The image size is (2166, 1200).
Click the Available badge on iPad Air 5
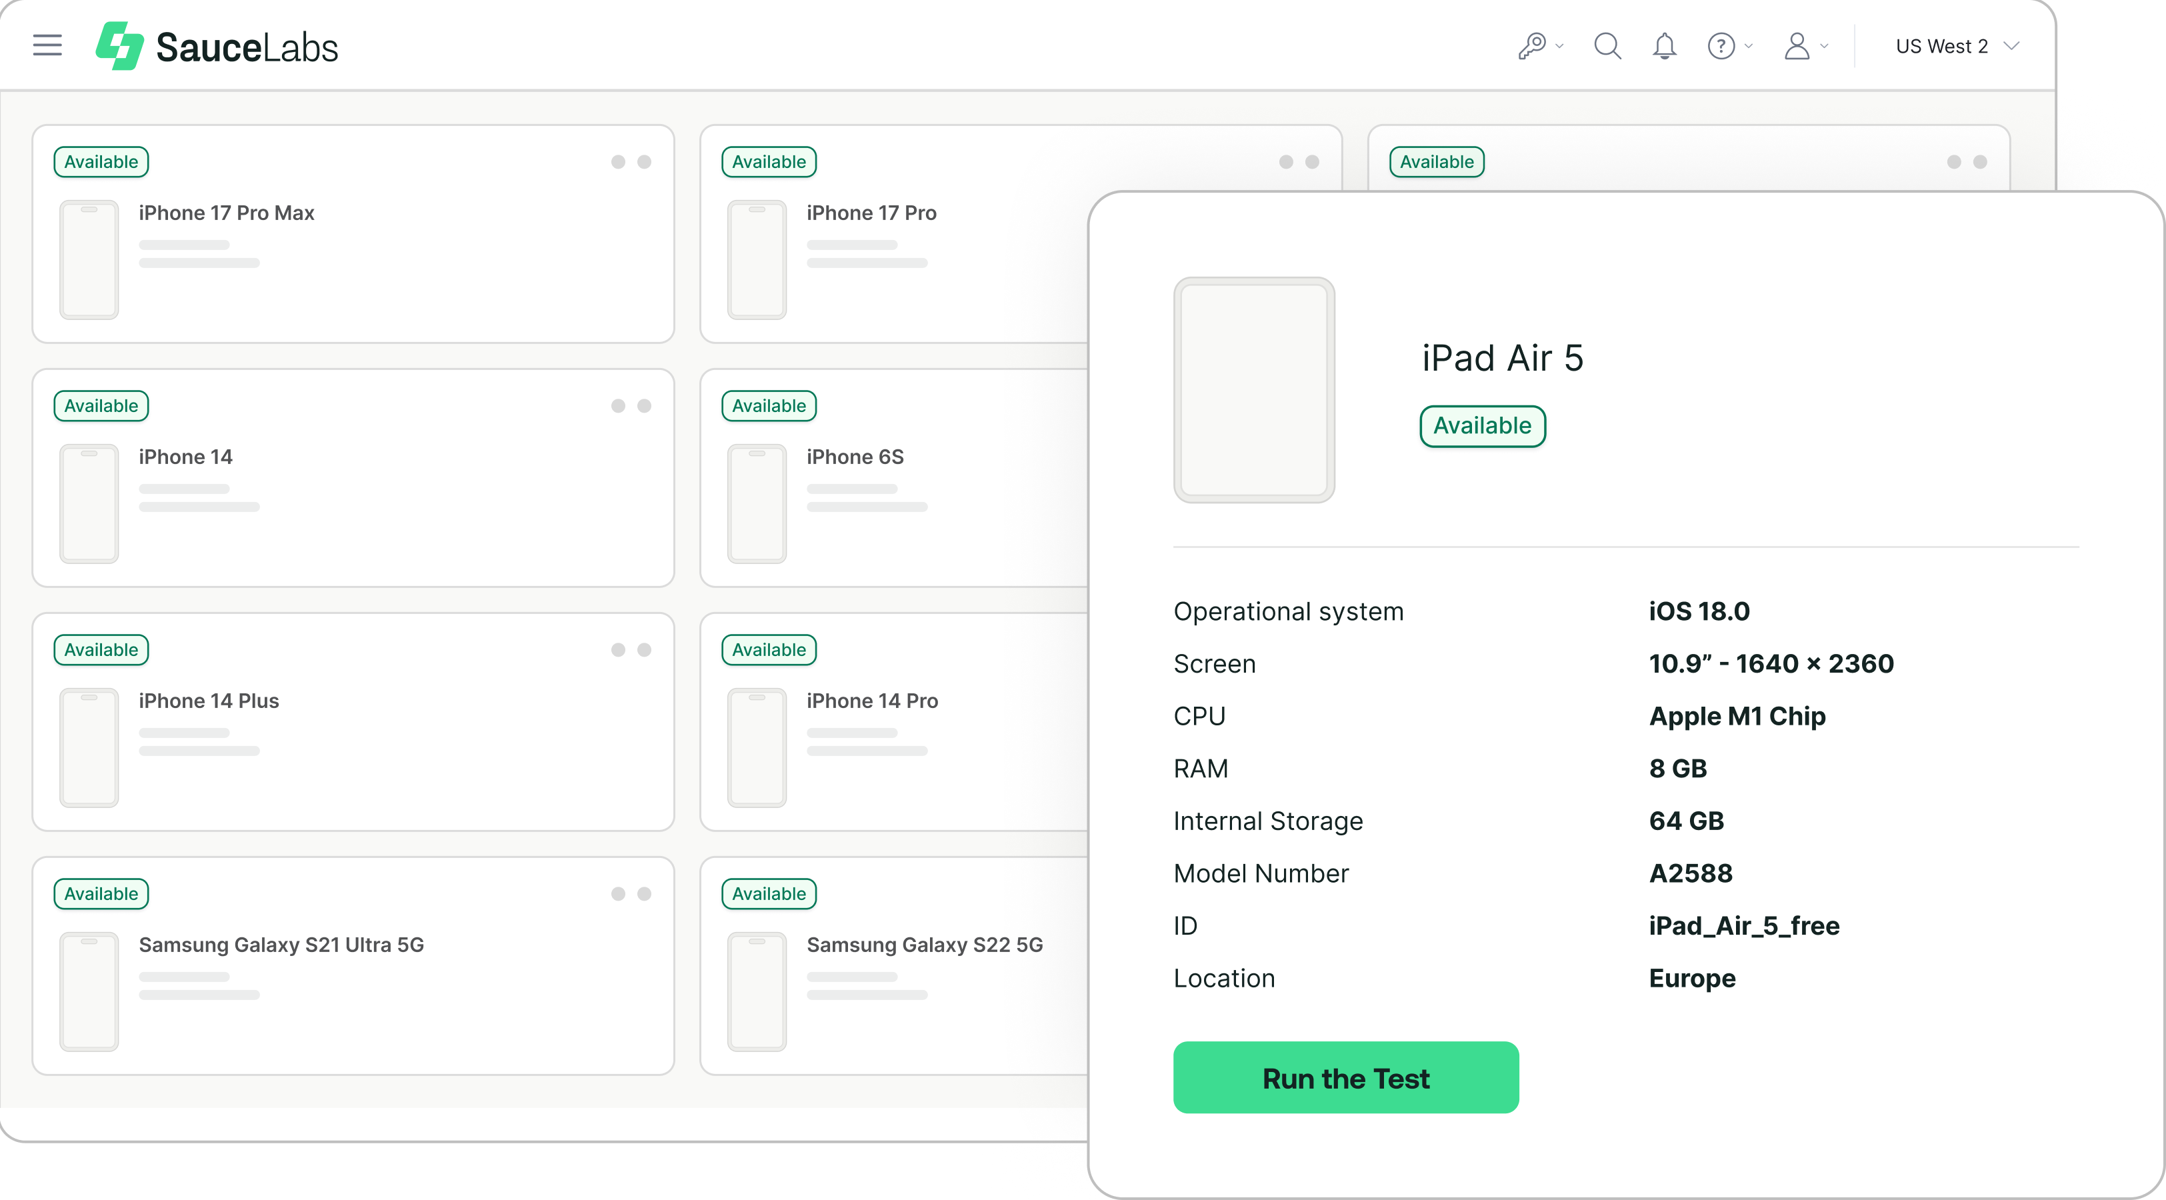click(1483, 425)
